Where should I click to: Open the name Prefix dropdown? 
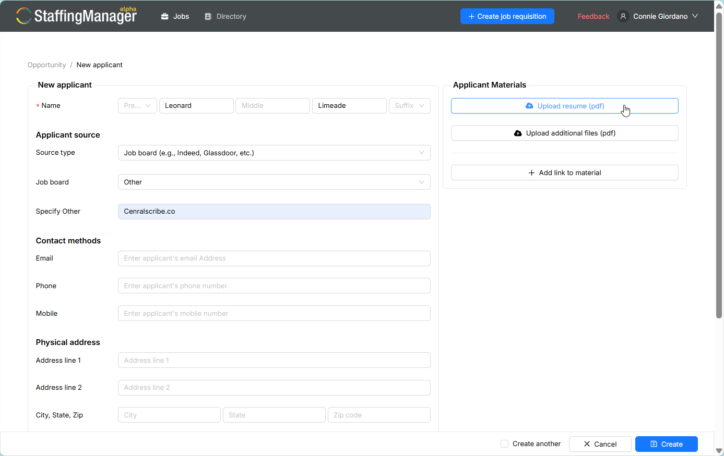click(137, 105)
